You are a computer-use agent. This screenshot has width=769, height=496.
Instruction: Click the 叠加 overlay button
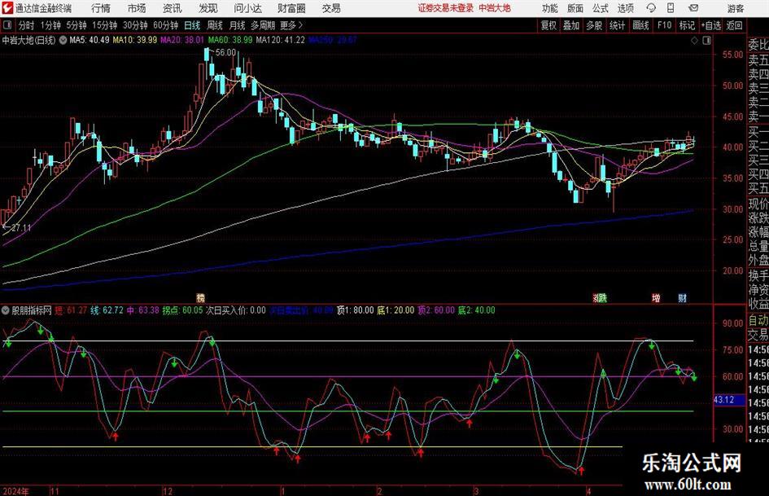point(571,25)
